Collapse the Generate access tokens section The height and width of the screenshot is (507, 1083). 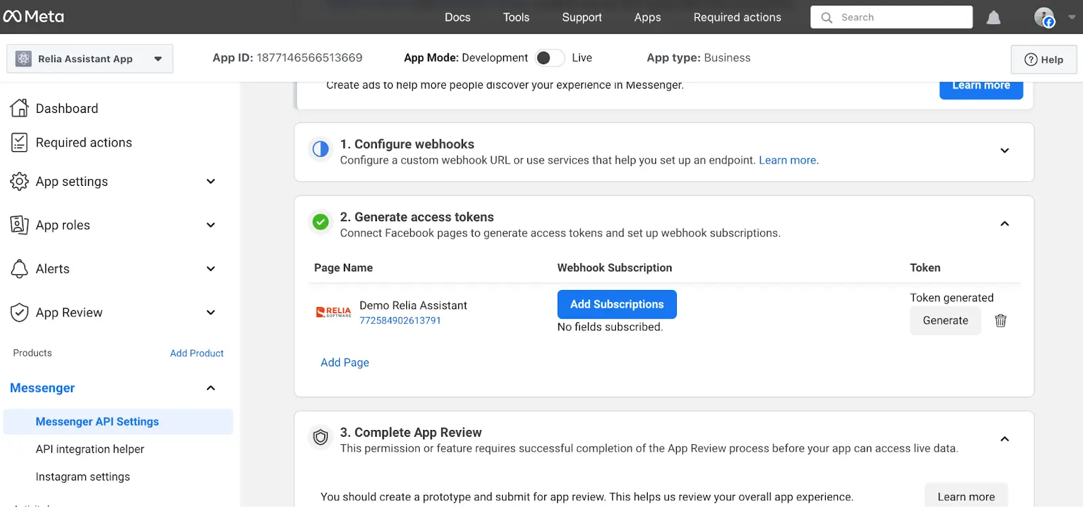[1004, 224]
